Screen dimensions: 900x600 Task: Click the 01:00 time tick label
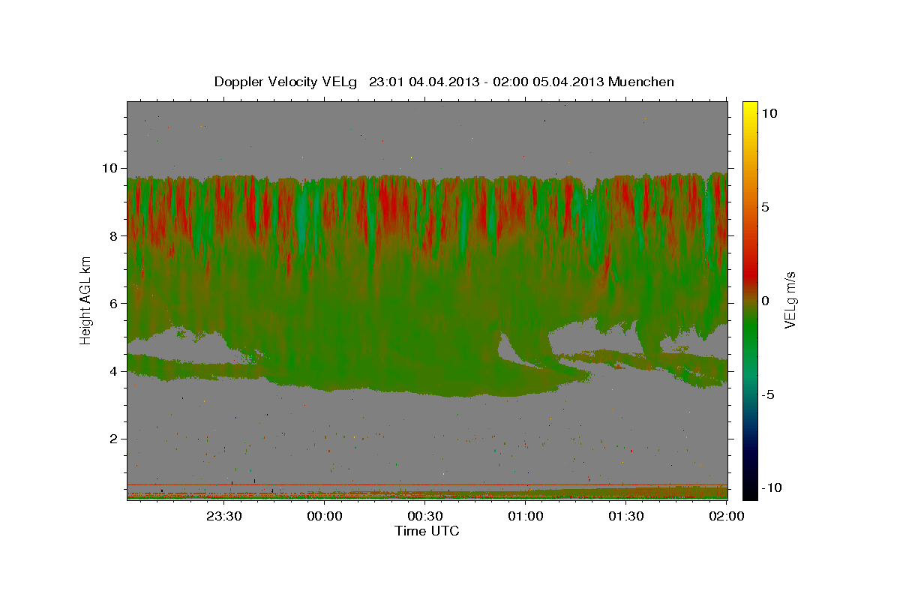[x=526, y=516]
